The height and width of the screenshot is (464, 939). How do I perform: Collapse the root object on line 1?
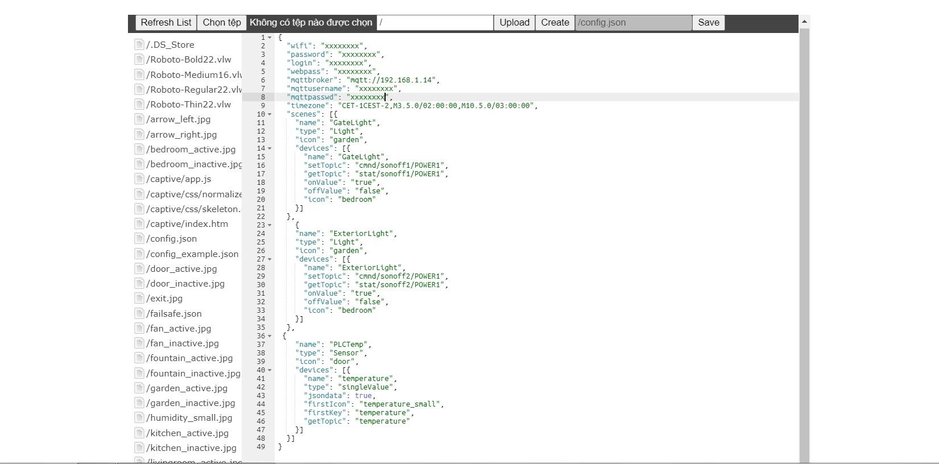[270, 38]
